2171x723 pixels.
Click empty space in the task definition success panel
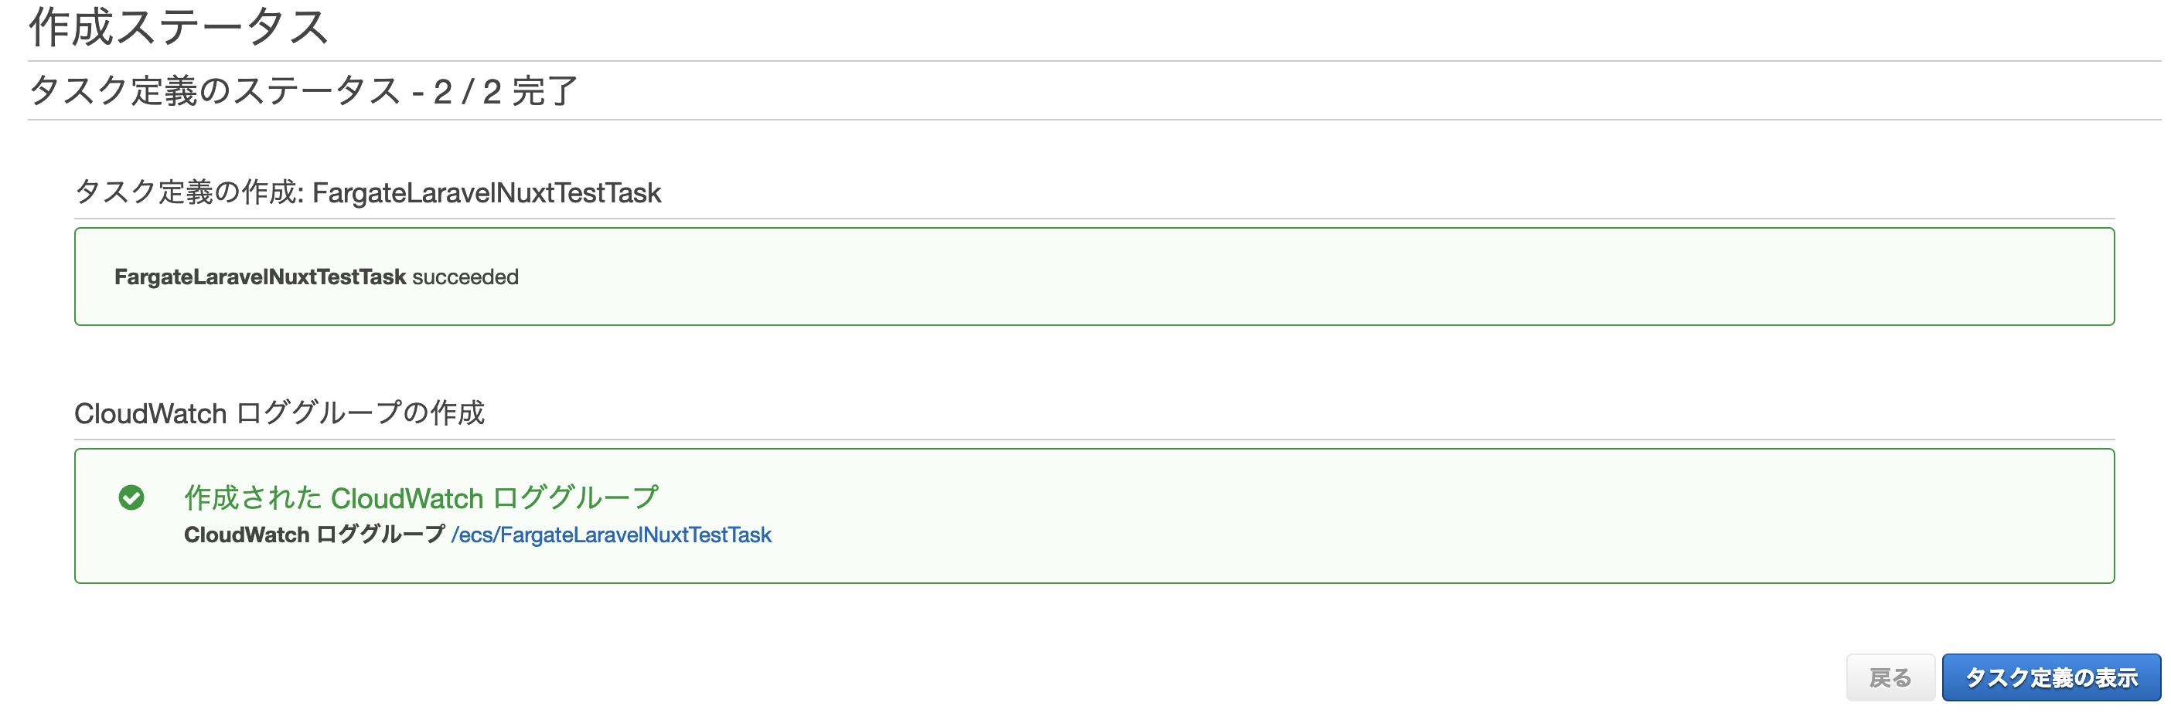[1264, 277]
